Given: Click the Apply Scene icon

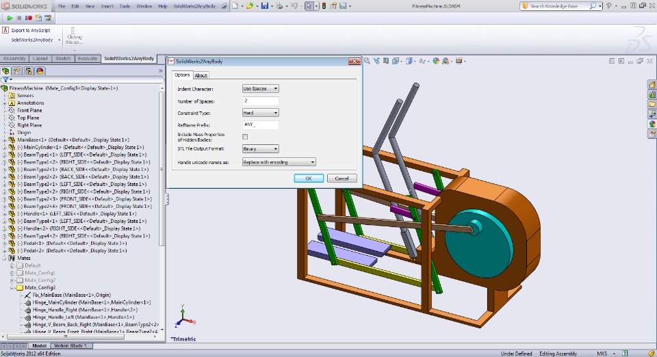Looking at the screenshot, I should click(446, 61).
